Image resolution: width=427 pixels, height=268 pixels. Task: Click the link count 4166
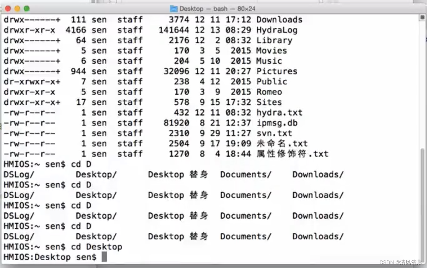76,30
